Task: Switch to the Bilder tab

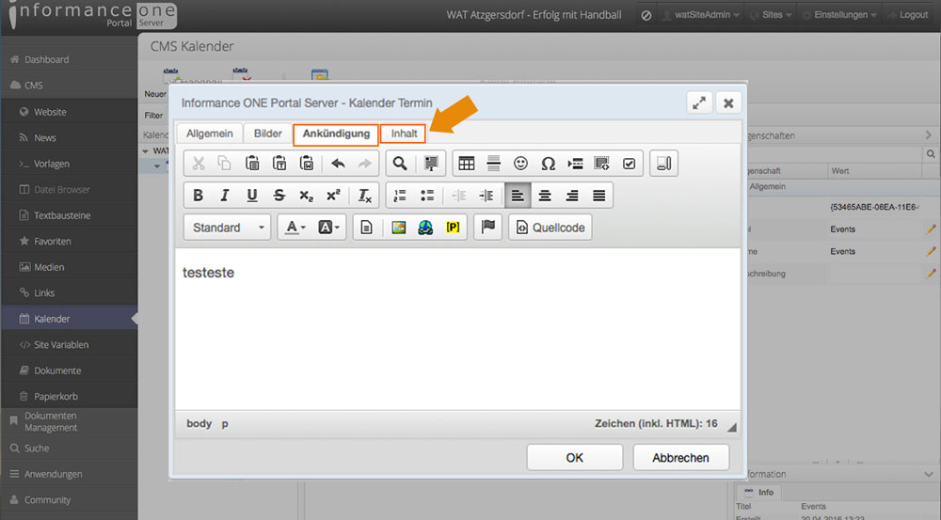Action: [x=267, y=134]
